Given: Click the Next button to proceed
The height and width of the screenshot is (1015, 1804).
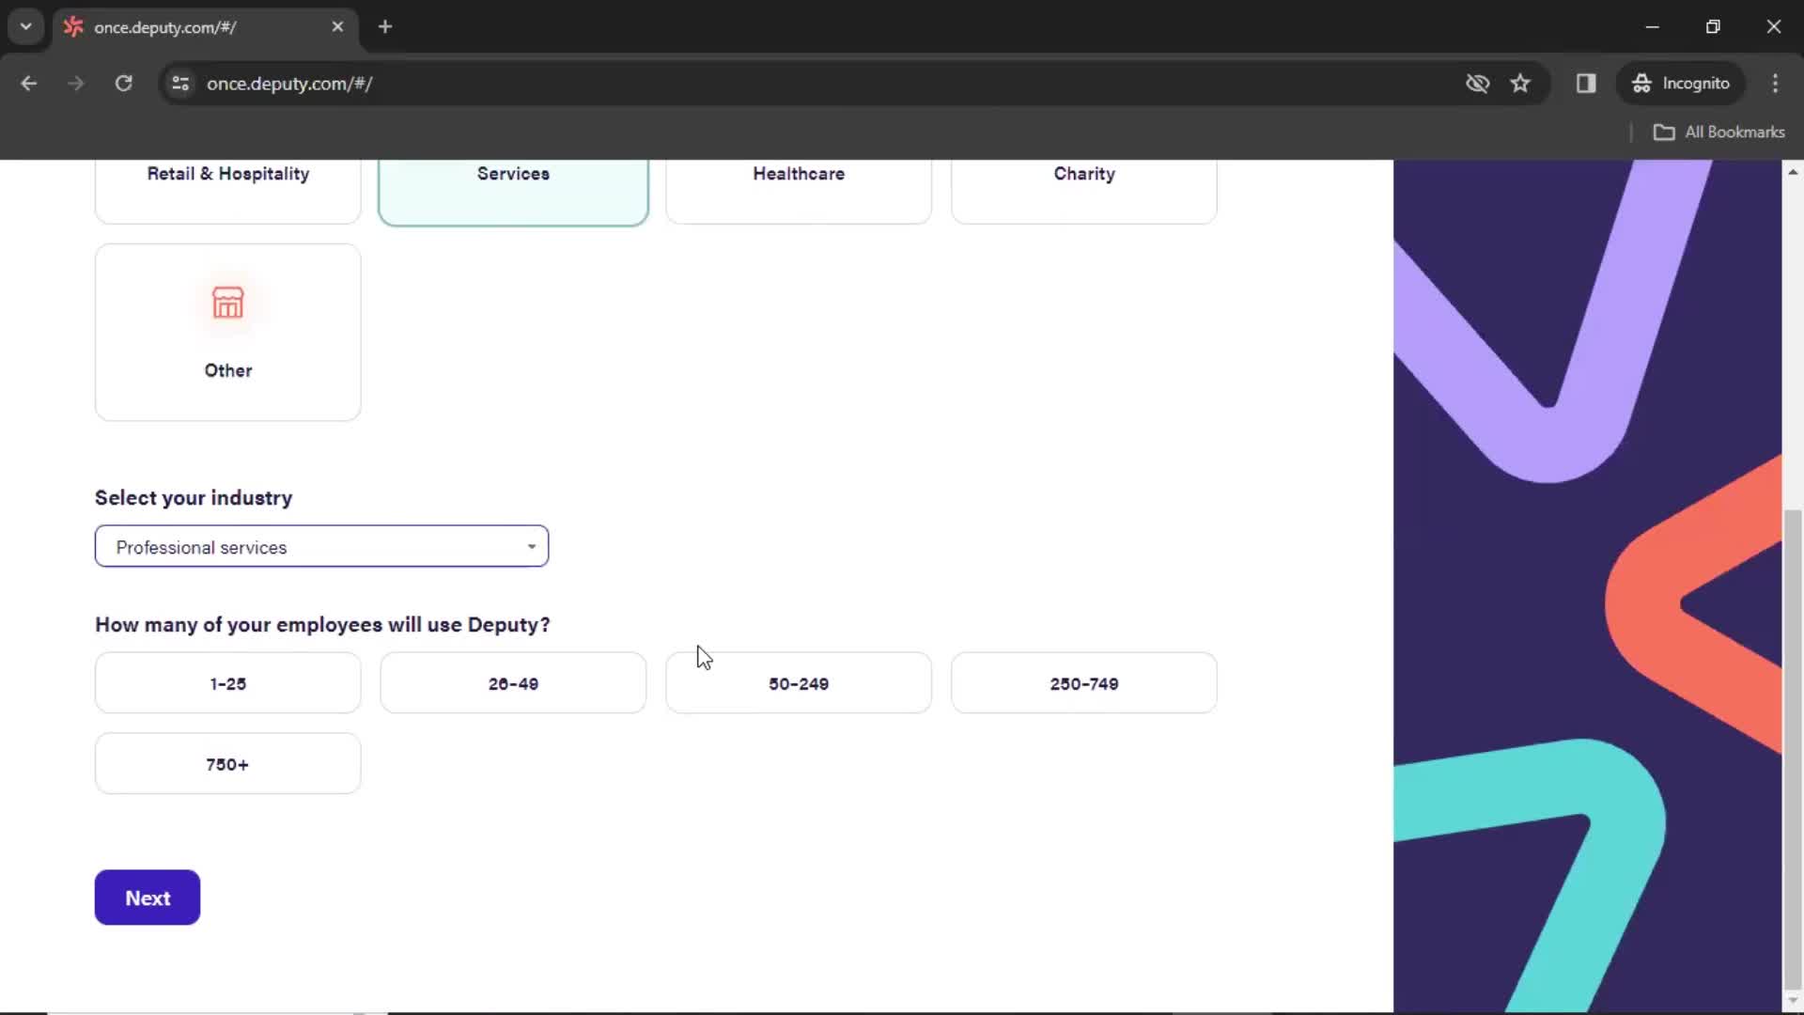Looking at the screenshot, I should (x=148, y=898).
